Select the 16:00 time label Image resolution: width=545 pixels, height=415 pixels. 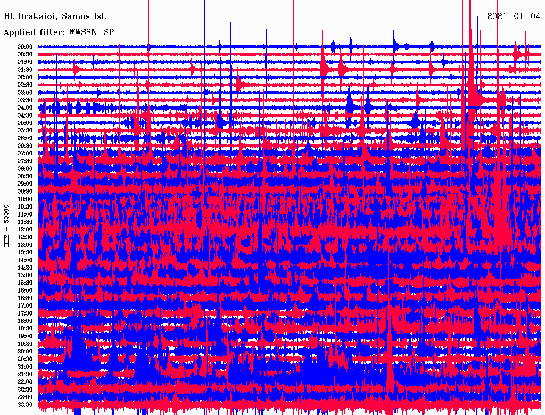[24, 290]
